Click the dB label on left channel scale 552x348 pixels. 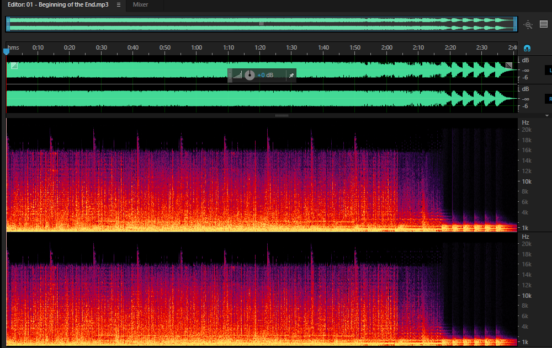pos(526,60)
